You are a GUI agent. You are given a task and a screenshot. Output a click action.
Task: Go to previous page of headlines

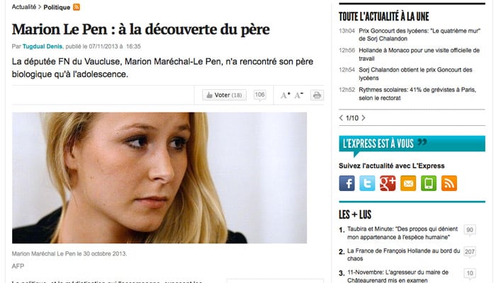click(x=341, y=118)
